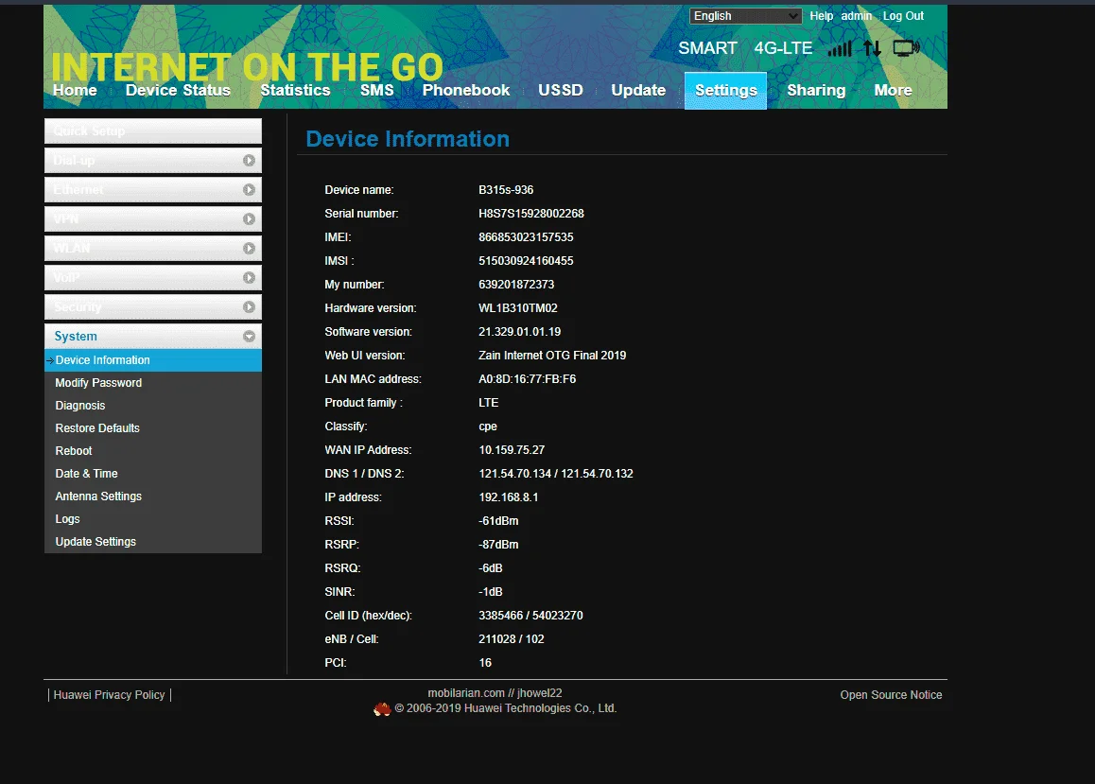Viewport: 1095px width, 784px height.
Task: Click RSSI value -61dBm
Action: pyautogui.click(x=498, y=521)
